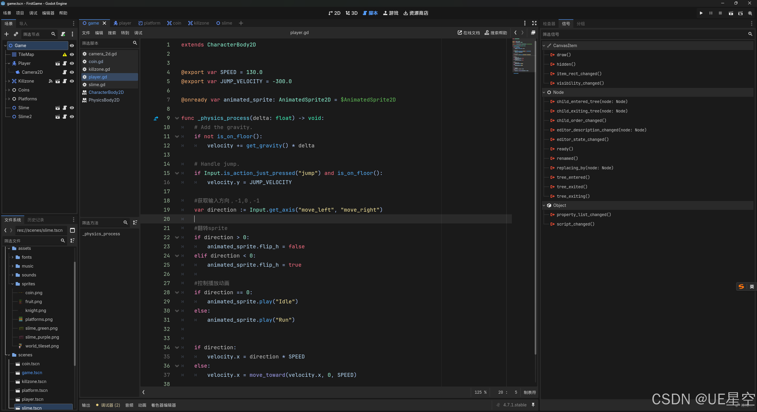This screenshot has width=757, height=412.
Task: Expand the Killzone node
Action: click(x=9, y=81)
